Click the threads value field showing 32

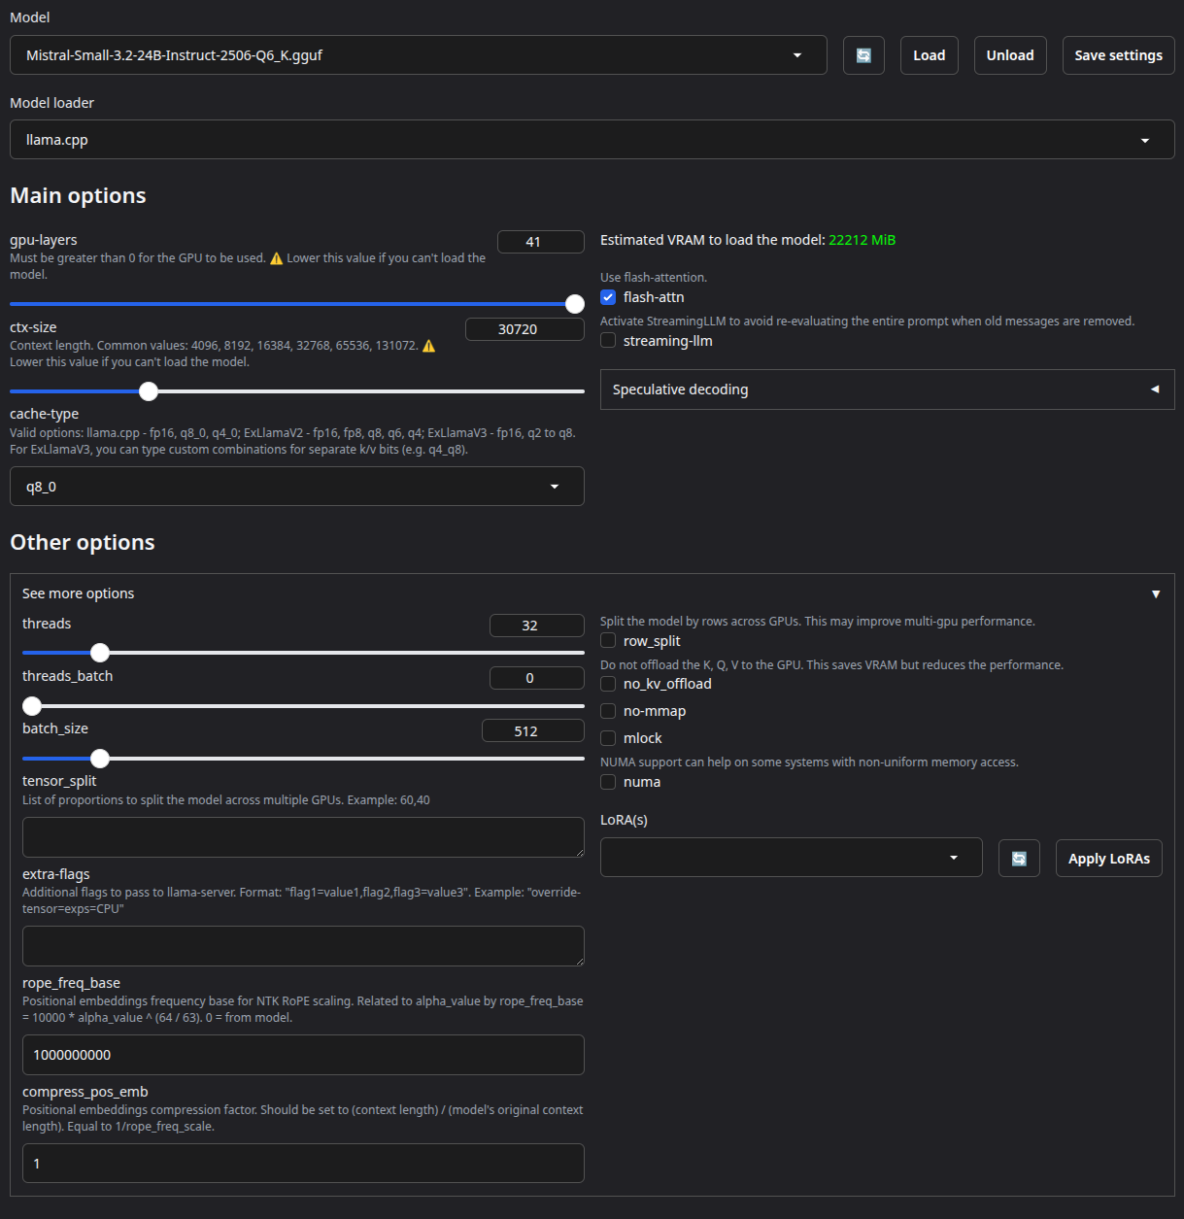[x=537, y=626]
